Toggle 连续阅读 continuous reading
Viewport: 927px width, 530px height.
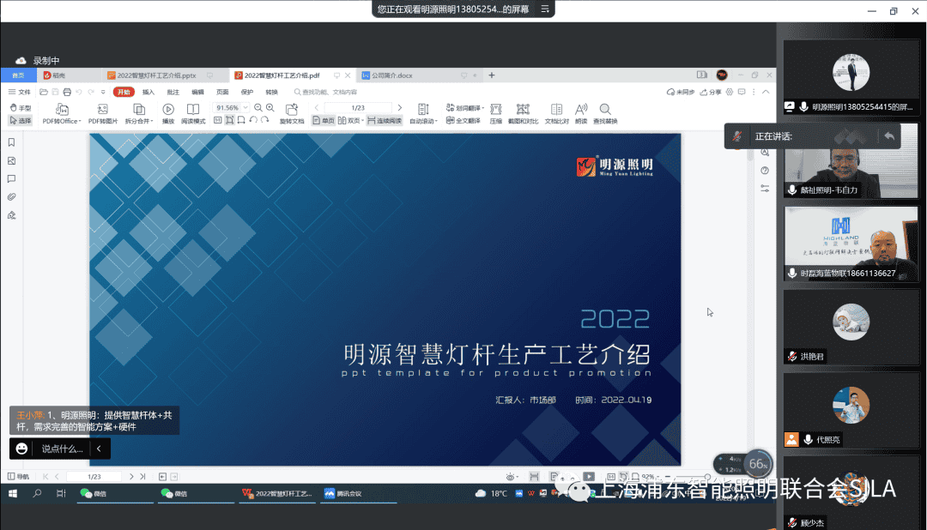(x=384, y=121)
